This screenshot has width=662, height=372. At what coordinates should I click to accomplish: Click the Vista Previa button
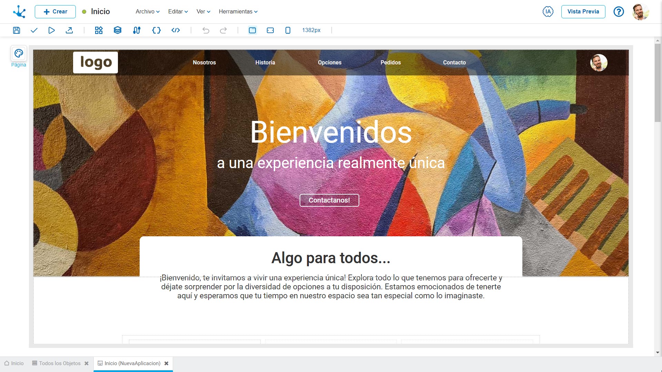pyautogui.click(x=583, y=11)
